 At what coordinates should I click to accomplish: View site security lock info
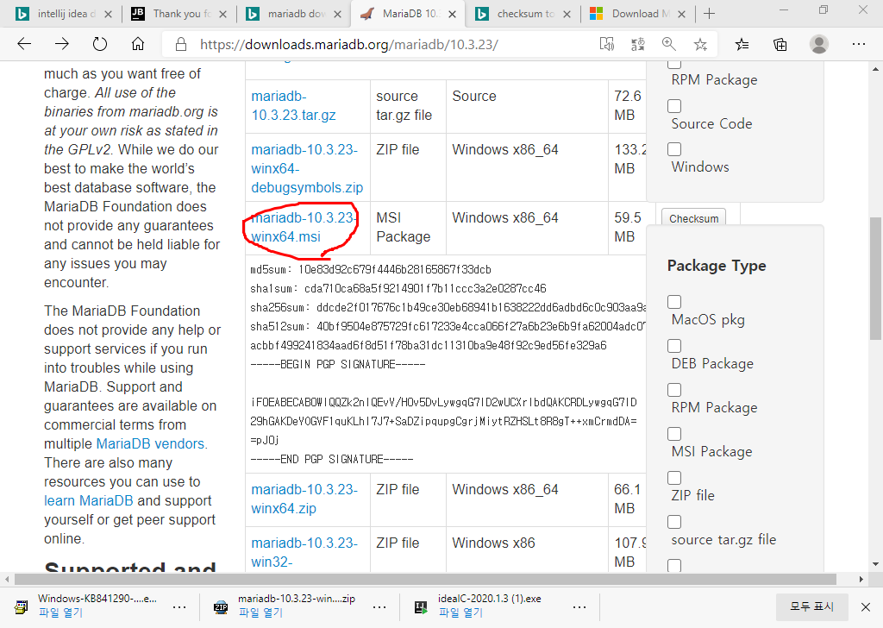click(181, 45)
